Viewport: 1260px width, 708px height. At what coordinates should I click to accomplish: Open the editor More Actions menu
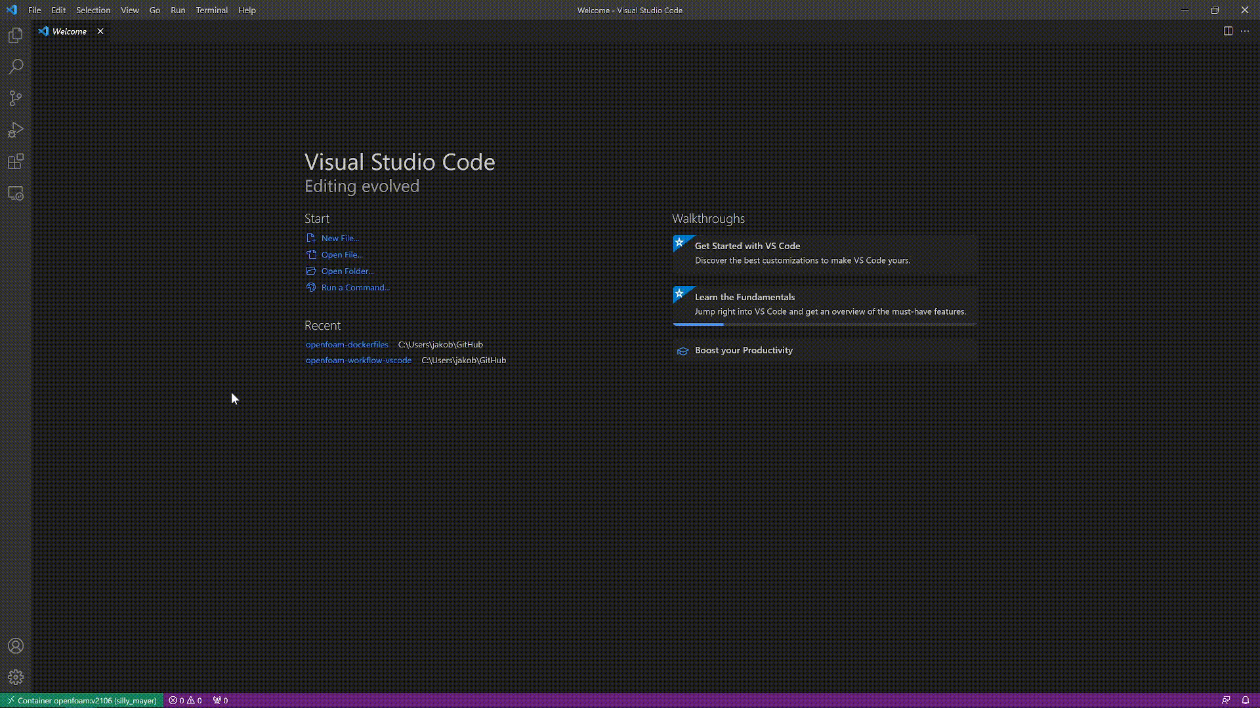[1245, 31]
